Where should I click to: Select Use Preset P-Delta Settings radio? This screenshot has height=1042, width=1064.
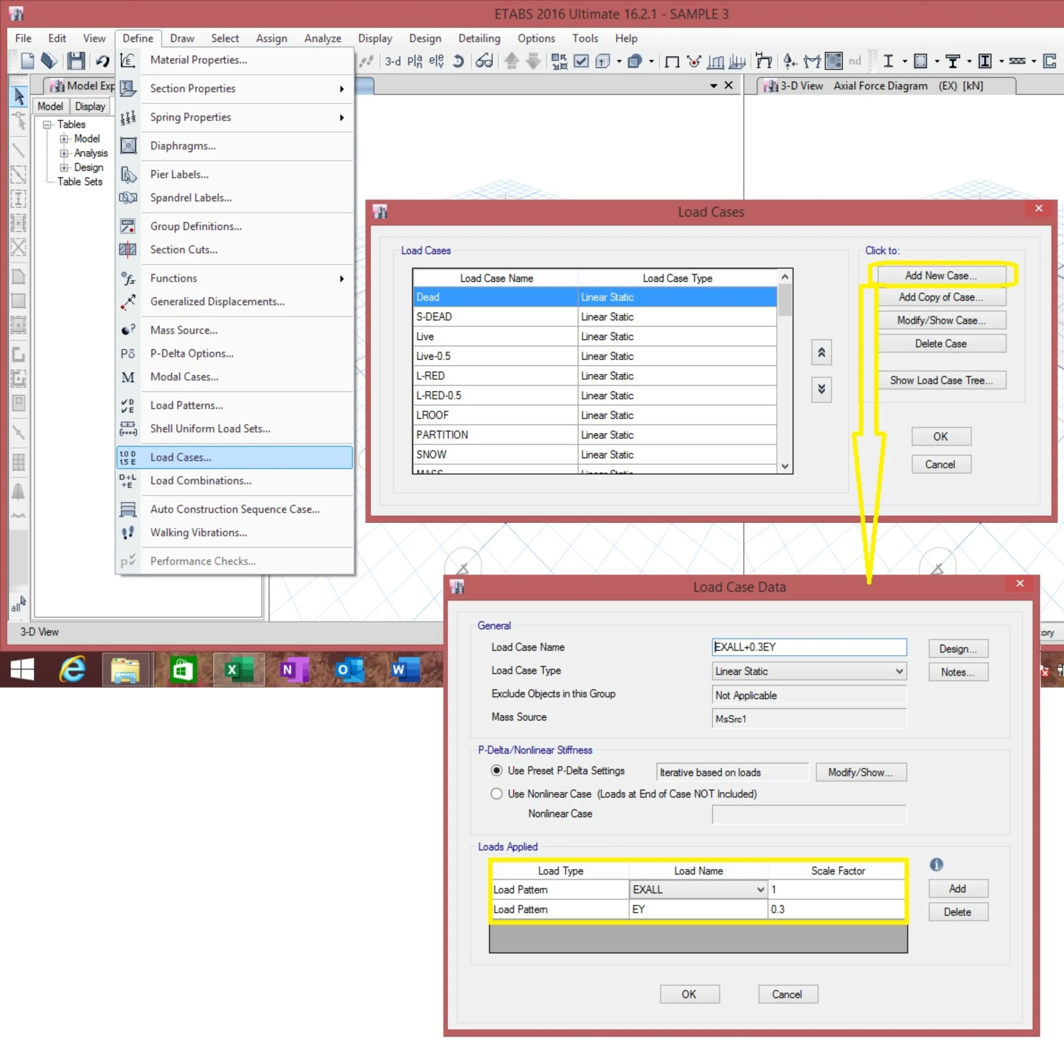coord(496,771)
